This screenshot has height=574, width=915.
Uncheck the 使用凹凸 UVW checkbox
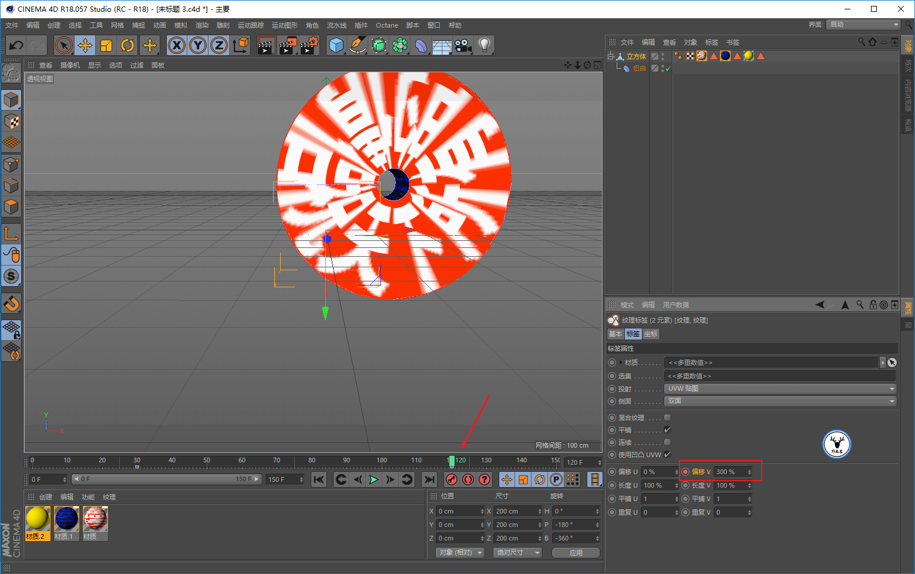pos(667,455)
